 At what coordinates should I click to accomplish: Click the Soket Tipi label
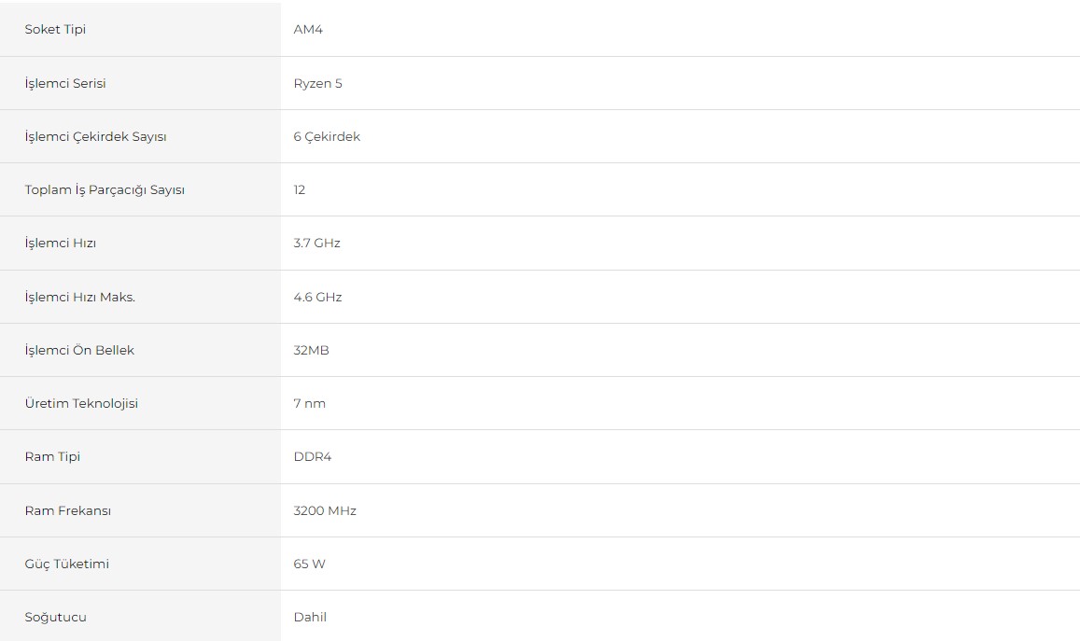pos(55,30)
